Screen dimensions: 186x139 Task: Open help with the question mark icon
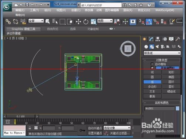pos(149,5)
